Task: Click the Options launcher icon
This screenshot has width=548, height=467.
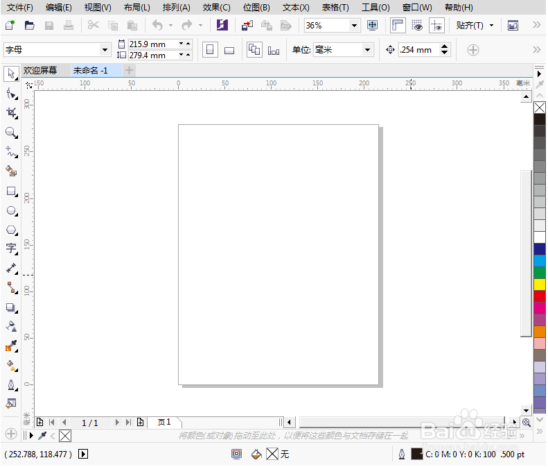Action: pos(513,25)
